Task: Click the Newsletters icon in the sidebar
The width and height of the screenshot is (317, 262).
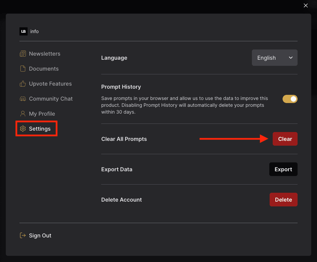Action: click(23, 54)
